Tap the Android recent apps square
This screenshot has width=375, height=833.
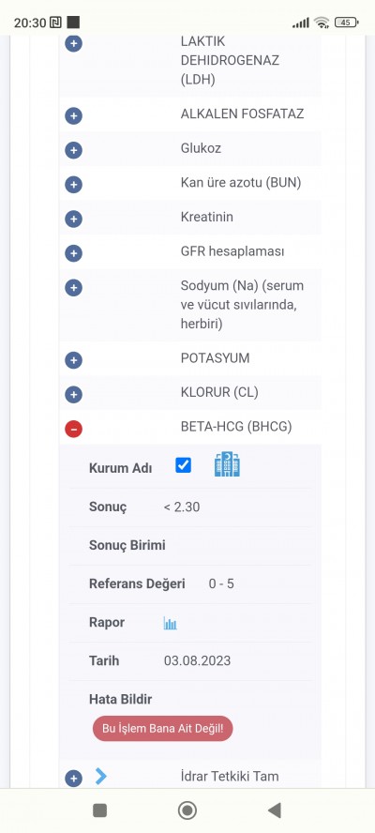(x=100, y=810)
